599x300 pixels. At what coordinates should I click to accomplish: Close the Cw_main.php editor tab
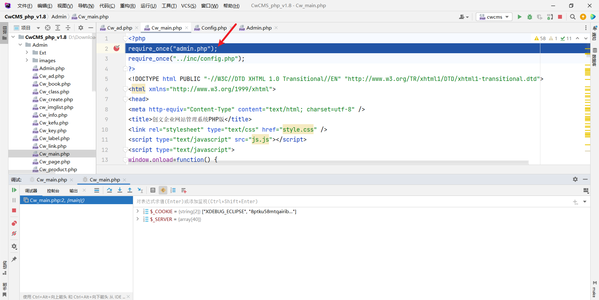pos(187,28)
